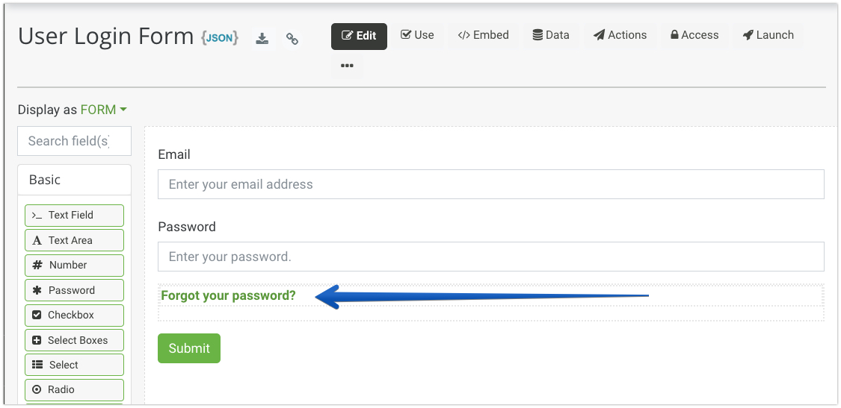Add a Radio component from sidebar
Image resolution: width=841 pixels, height=408 pixels.
pos(74,389)
